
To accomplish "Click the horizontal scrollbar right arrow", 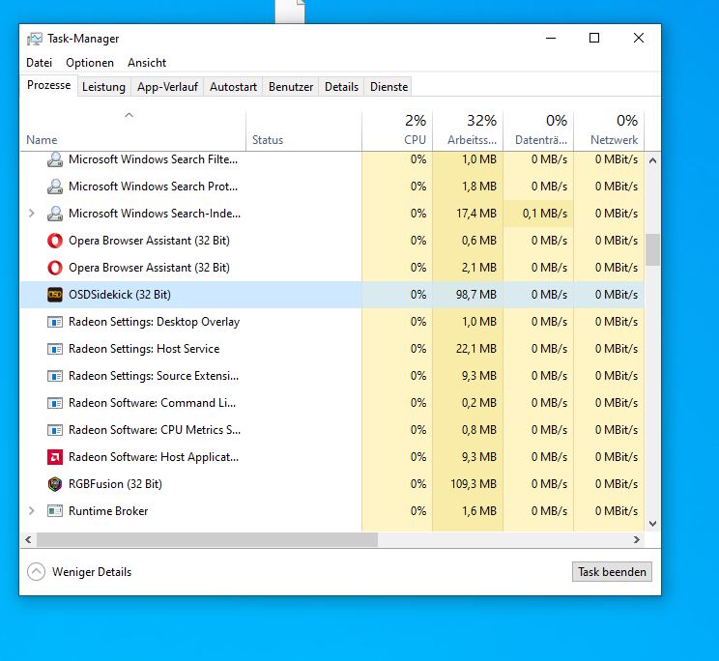I will click(637, 539).
